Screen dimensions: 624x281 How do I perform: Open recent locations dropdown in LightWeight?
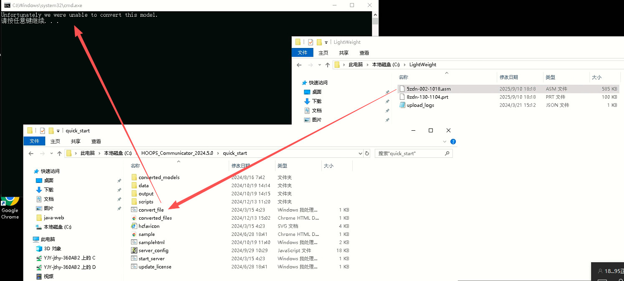click(x=319, y=65)
